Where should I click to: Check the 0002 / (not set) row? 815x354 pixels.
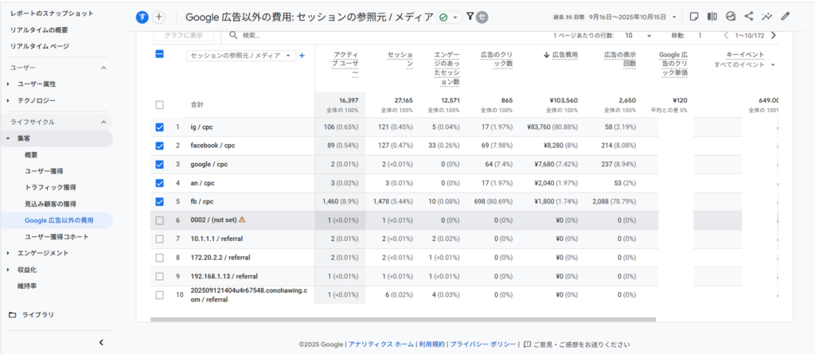click(x=160, y=220)
